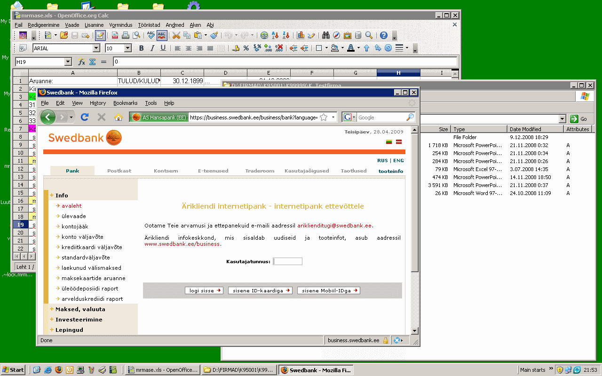
Task: Open OpenOffice Help question mark icon
Action: click(384, 35)
